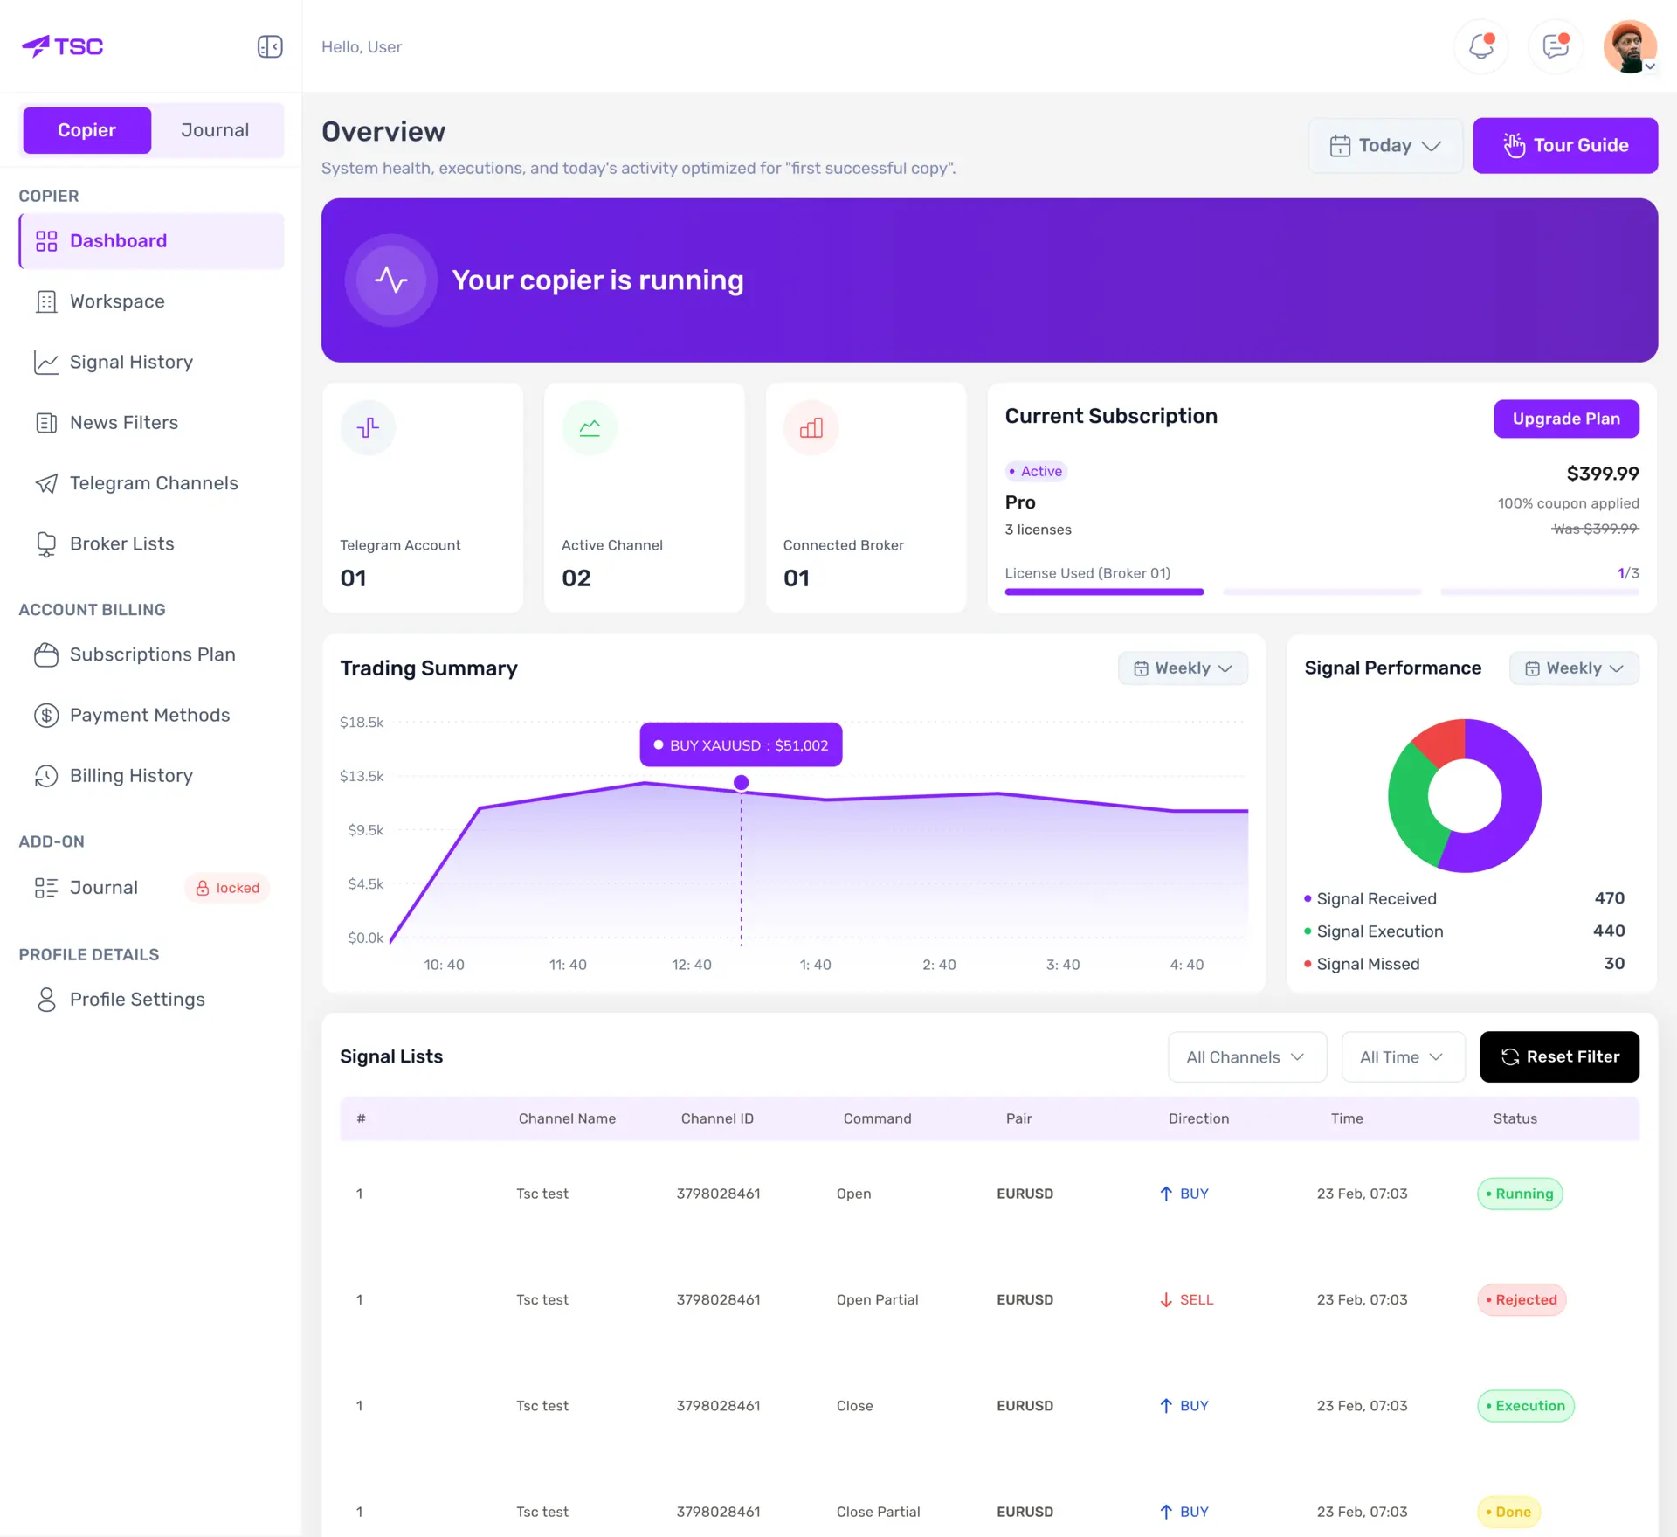Click the News Filters icon

(x=46, y=423)
